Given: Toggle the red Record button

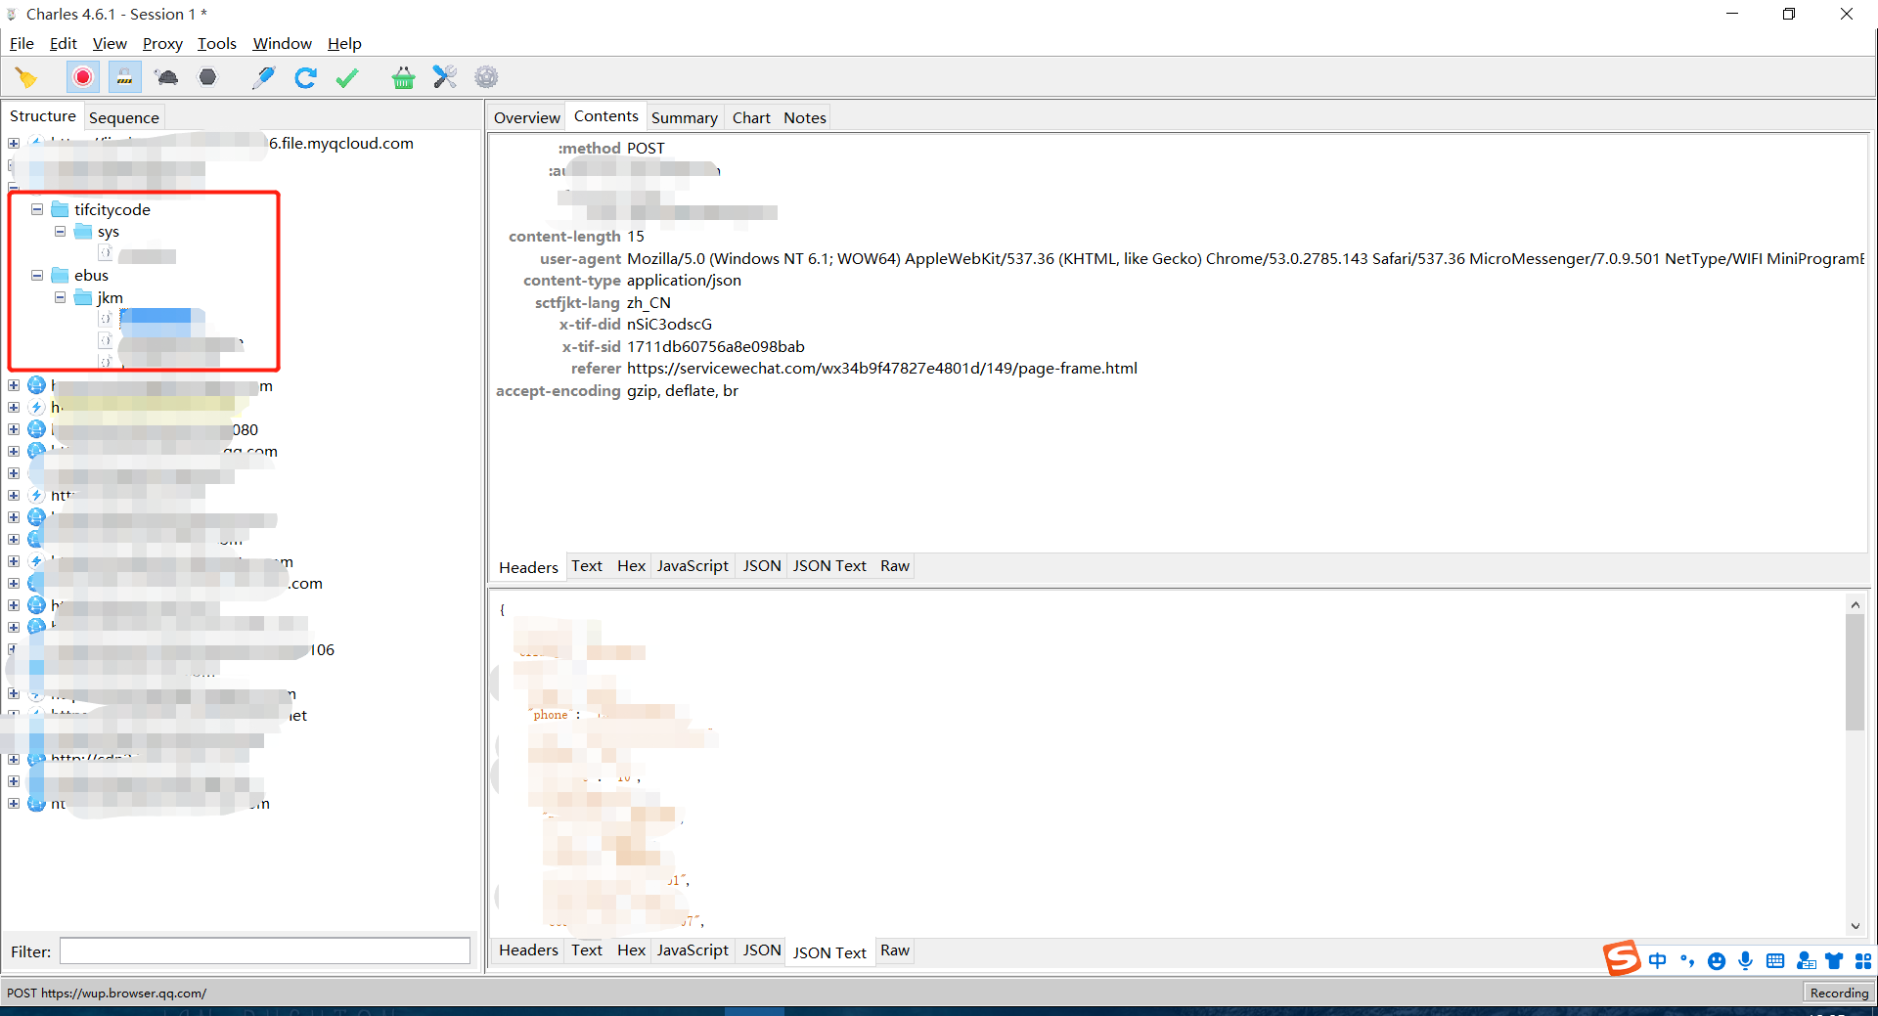Looking at the screenshot, I should (83, 77).
